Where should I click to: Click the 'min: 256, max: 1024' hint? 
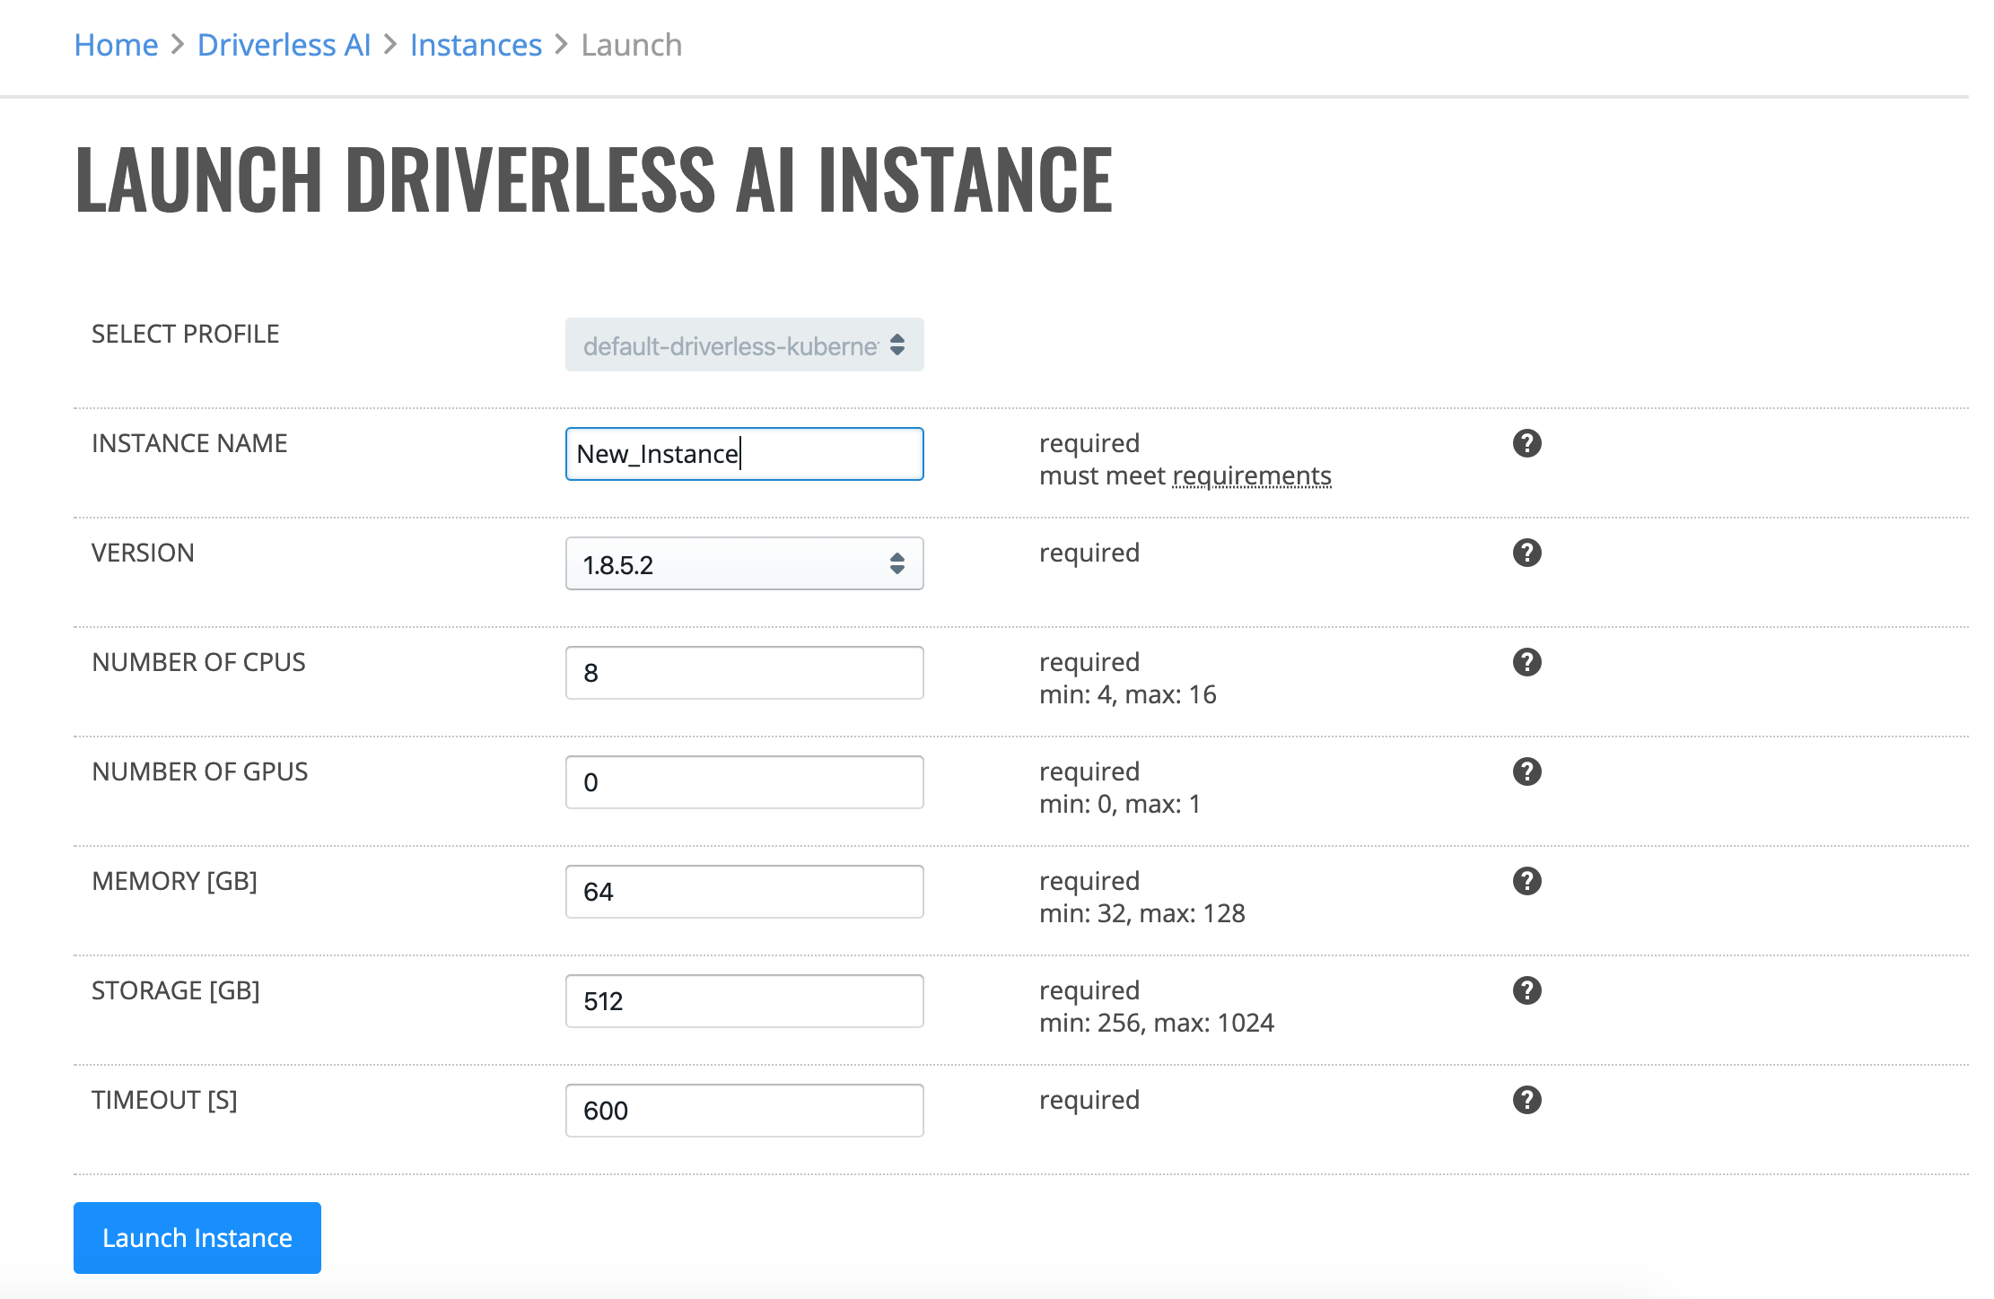(1157, 1023)
